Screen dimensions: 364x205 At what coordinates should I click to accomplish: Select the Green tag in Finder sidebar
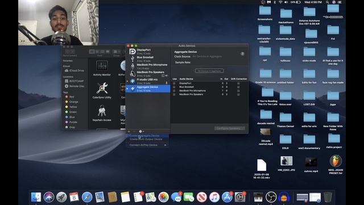click(x=71, y=112)
